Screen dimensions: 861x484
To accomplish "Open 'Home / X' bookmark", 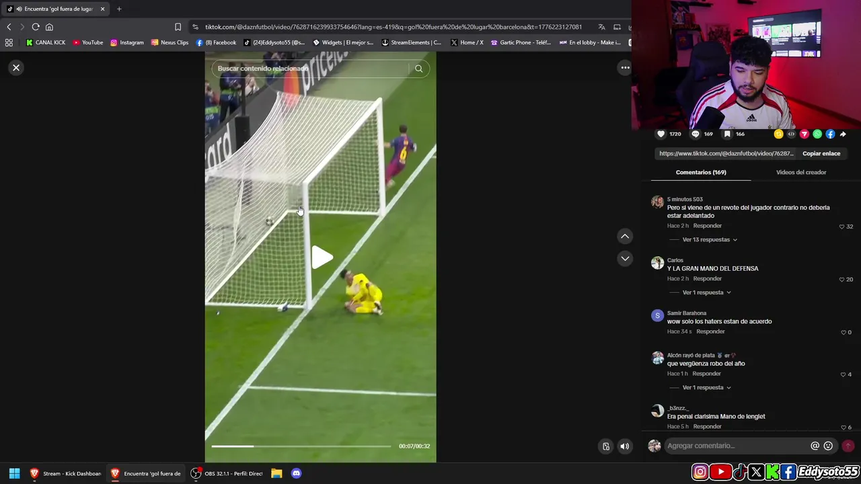I will [467, 42].
